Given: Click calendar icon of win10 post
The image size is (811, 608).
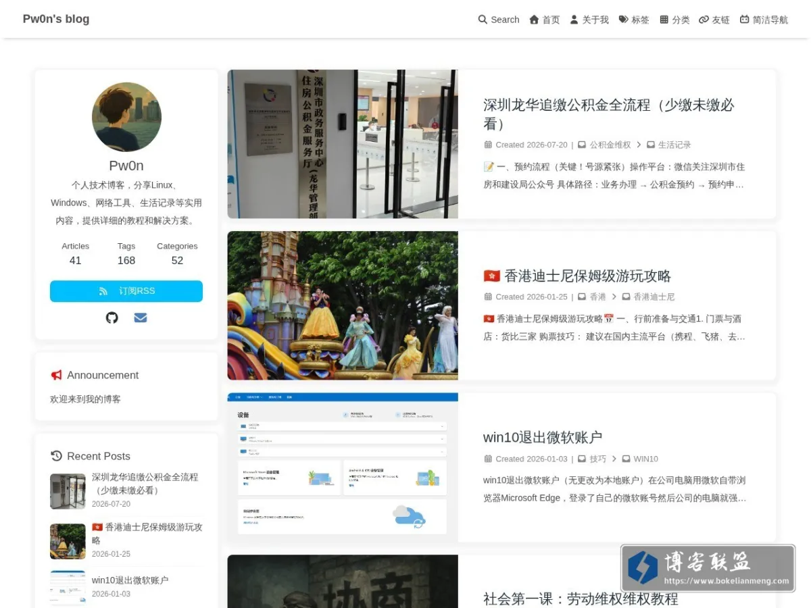Looking at the screenshot, I should tap(488, 459).
